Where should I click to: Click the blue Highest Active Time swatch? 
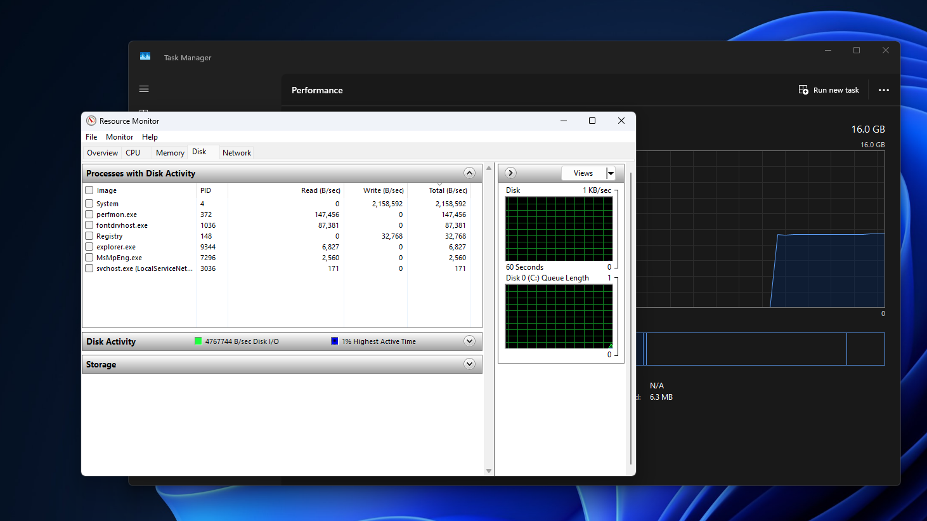coord(335,341)
